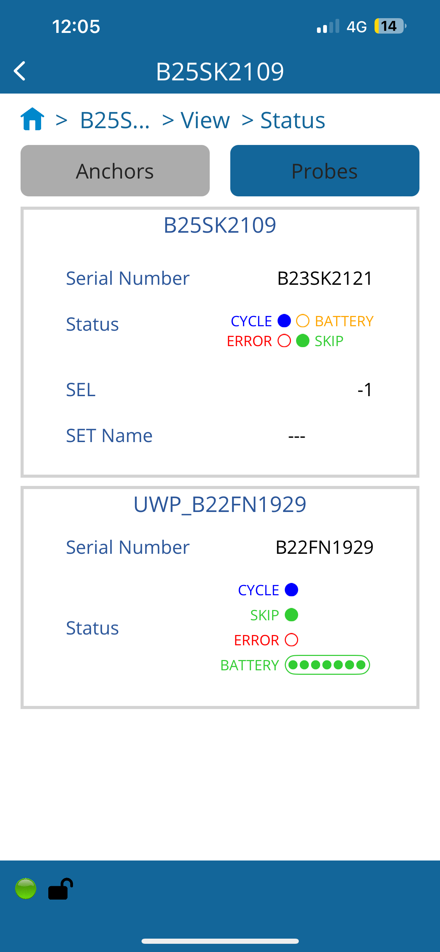Select the UWP_B22FN1929 card title
440x952 pixels.
point(220,504)
